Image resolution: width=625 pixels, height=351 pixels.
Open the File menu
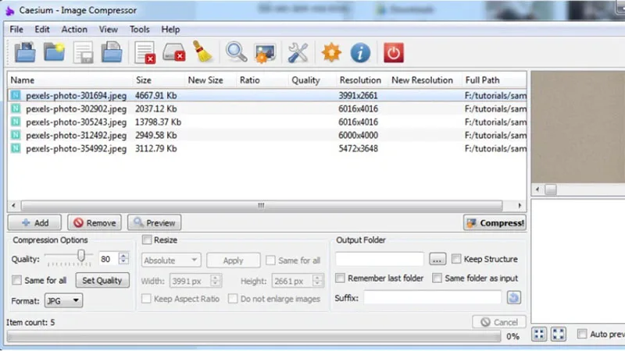click(x=16, y=30)
